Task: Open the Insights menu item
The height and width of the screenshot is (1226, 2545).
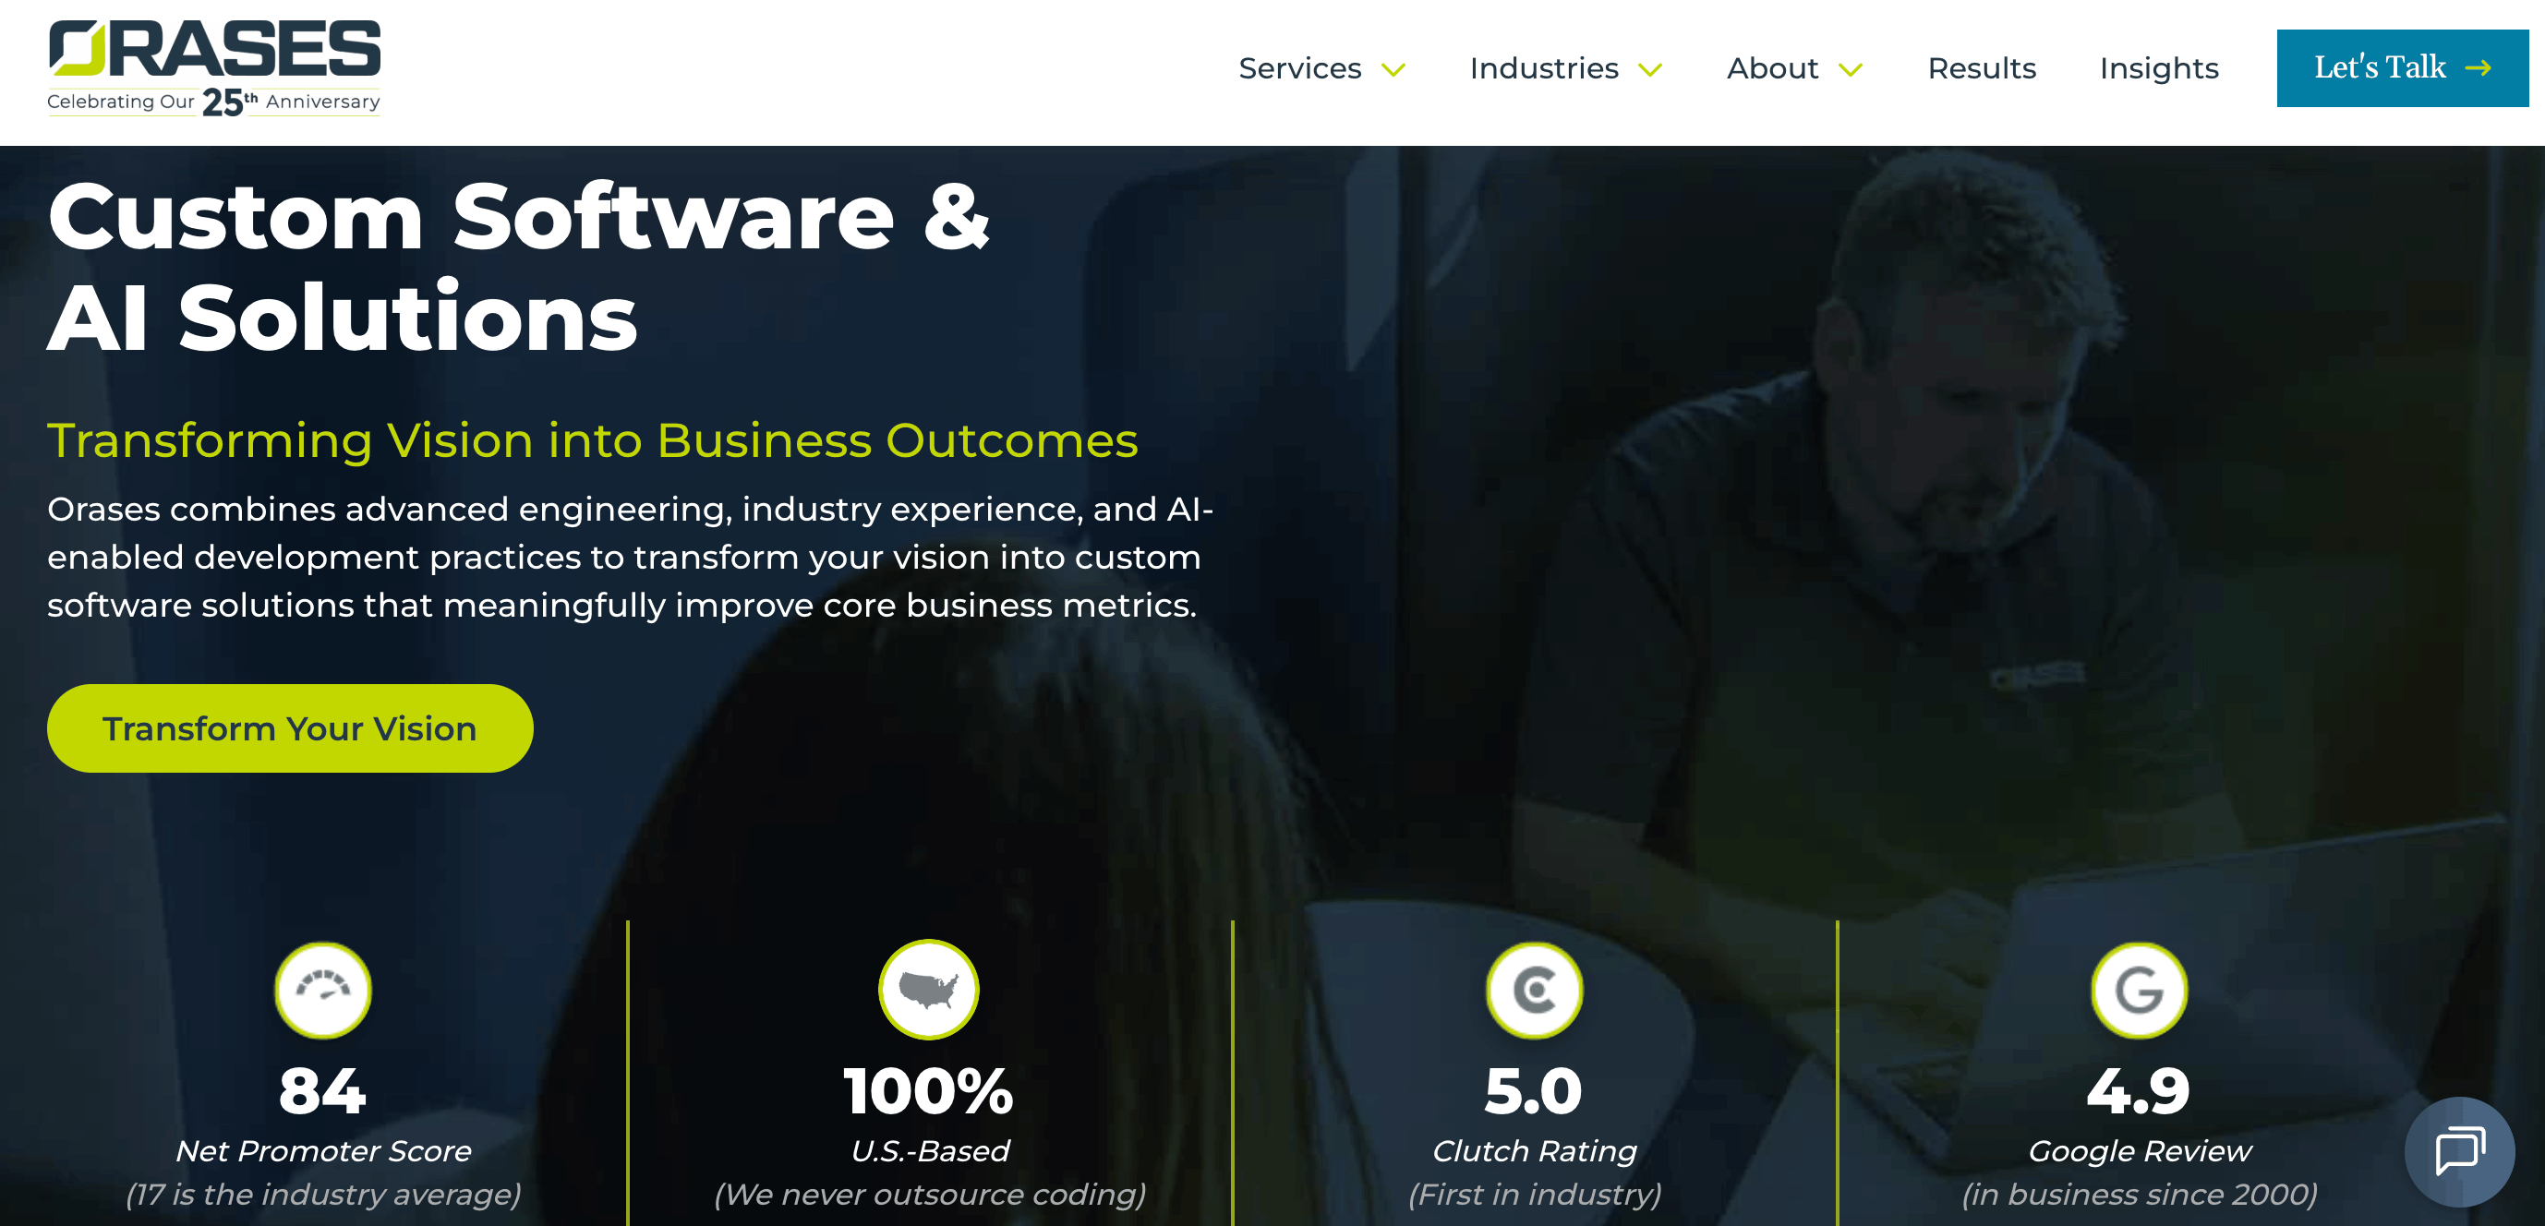Action: point(2159,68)
